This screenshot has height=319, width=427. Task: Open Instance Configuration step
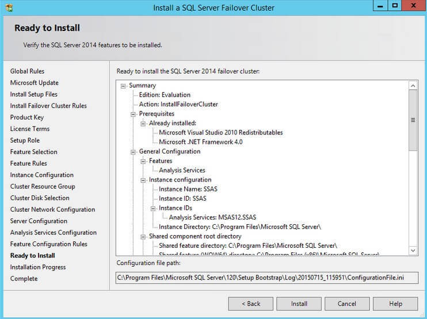click(42, 175)
